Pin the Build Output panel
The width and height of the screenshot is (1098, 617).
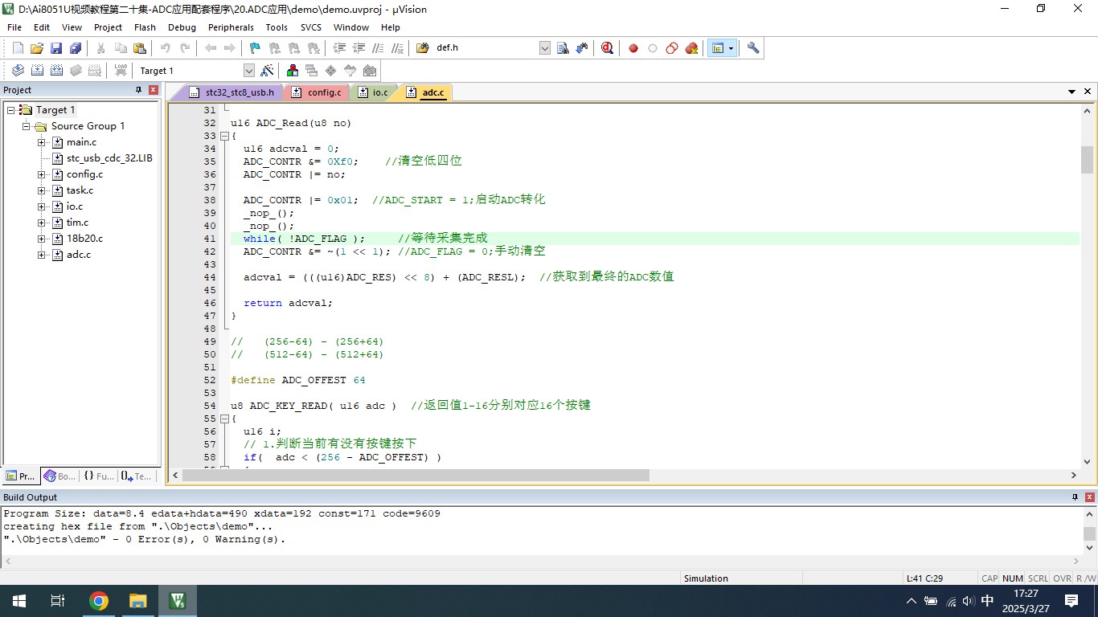1075,497
